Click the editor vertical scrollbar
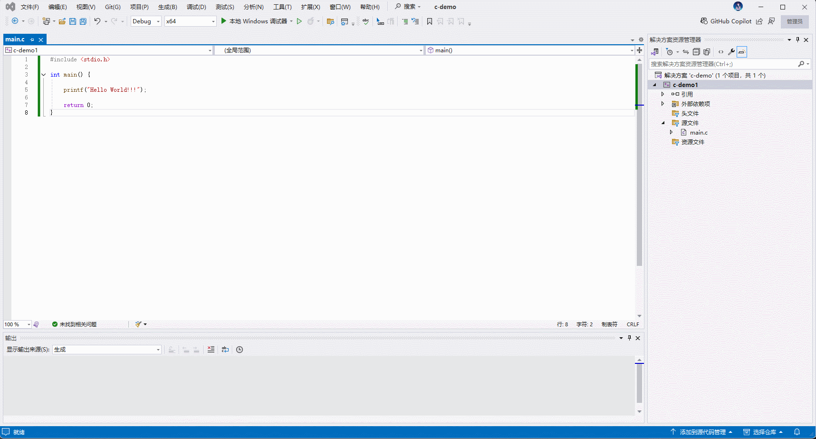 [x=639, y=190]
